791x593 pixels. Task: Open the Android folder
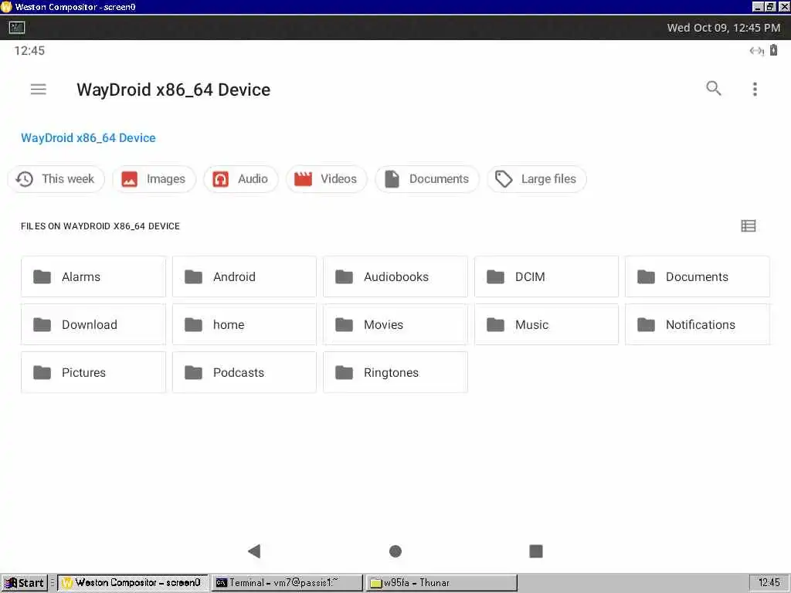pyautogui.click(x=244, y=277)
